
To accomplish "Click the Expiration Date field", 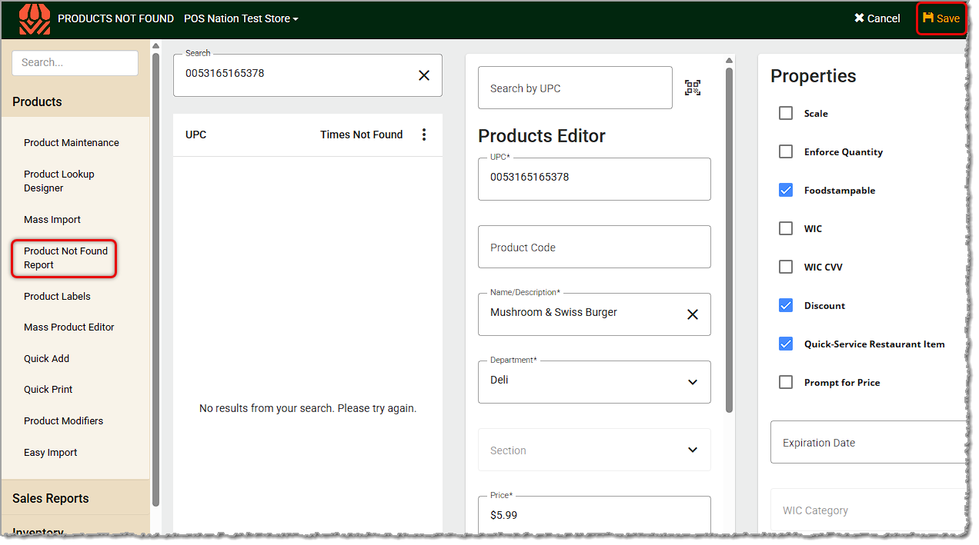I will (868, 442).
